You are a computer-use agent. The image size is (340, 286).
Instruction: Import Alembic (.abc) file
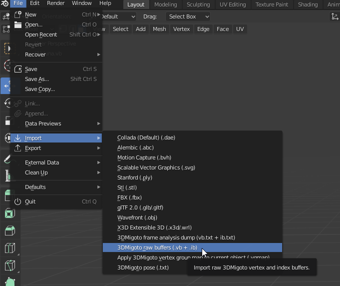coord(192,147)
